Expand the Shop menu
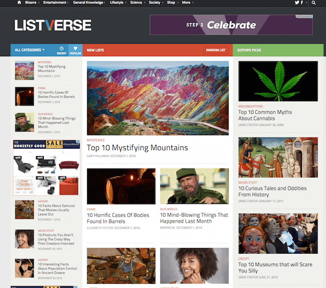This screenshot has height=288, width=326. tap(173, 2)
